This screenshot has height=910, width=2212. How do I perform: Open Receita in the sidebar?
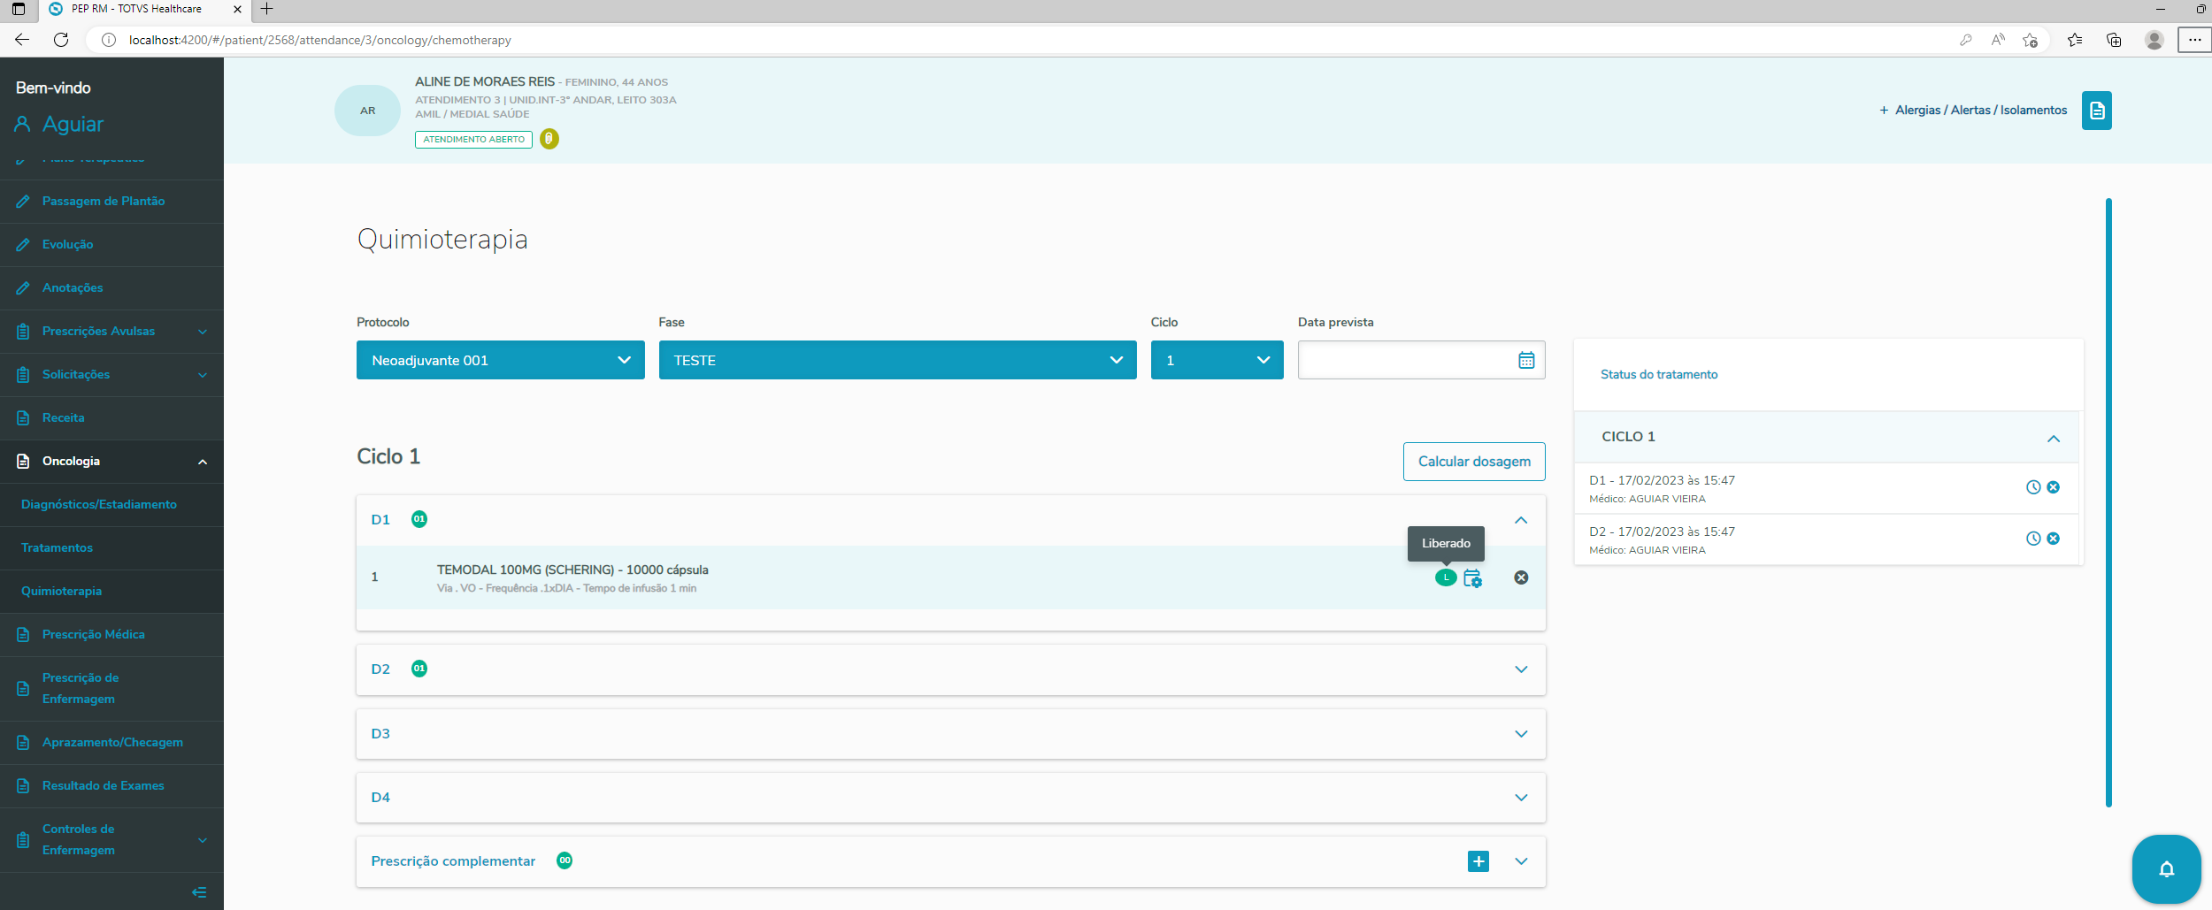(111, 418)
